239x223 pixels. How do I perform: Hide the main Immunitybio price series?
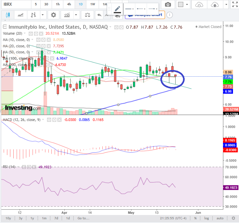(x=116, y=27)
